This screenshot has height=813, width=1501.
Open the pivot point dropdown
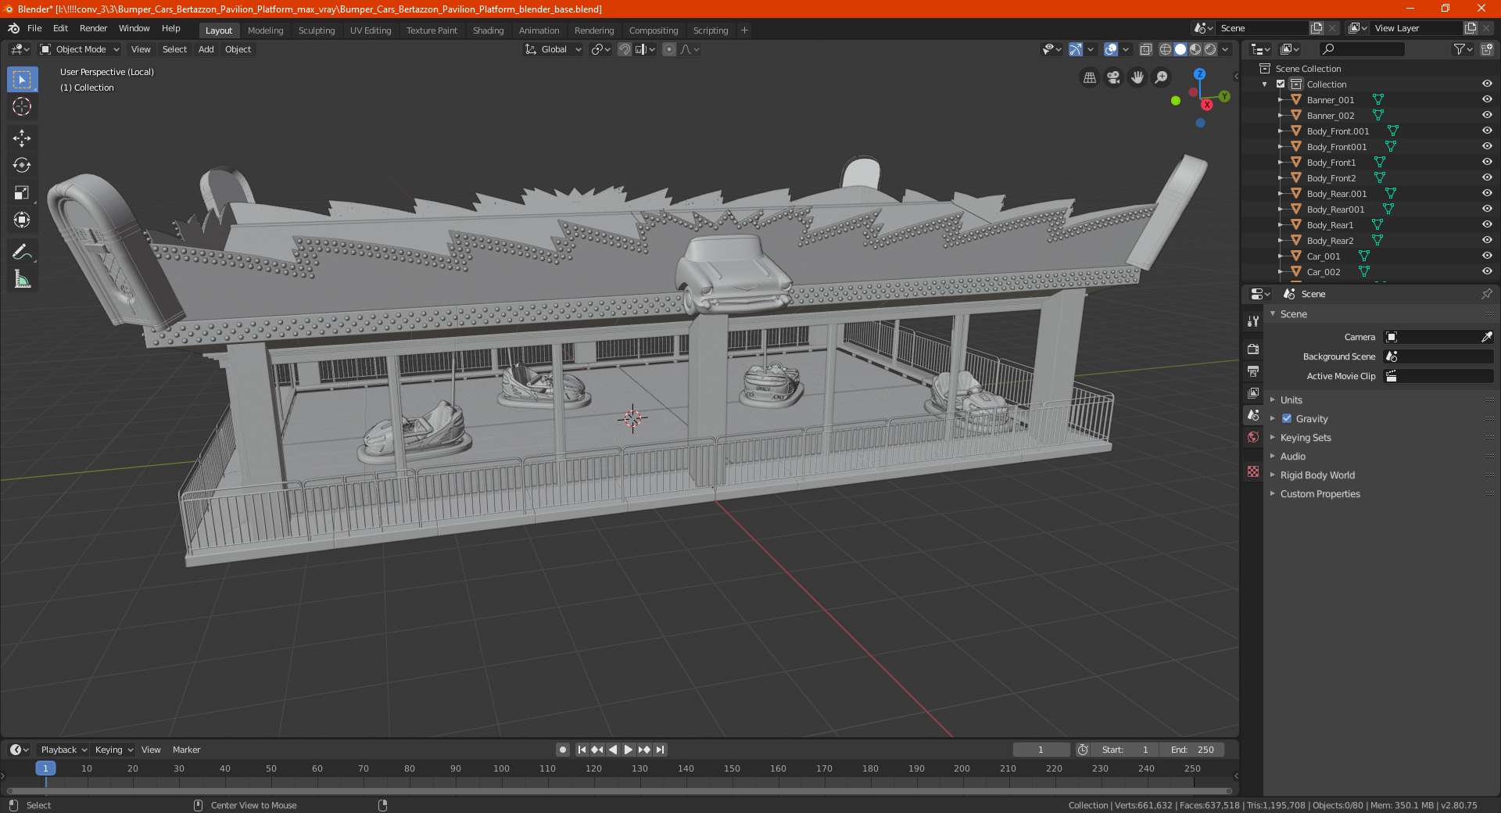[x=600, y=49]
